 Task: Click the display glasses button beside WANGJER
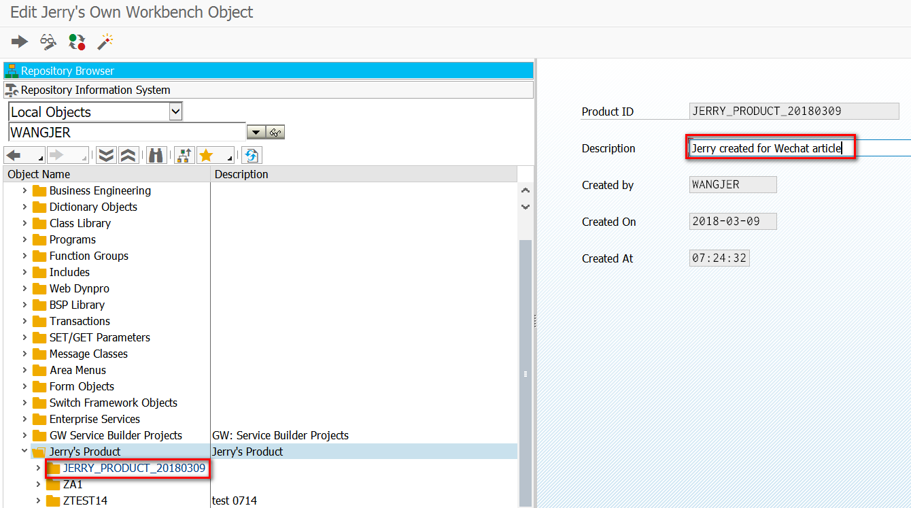[275, 133]
